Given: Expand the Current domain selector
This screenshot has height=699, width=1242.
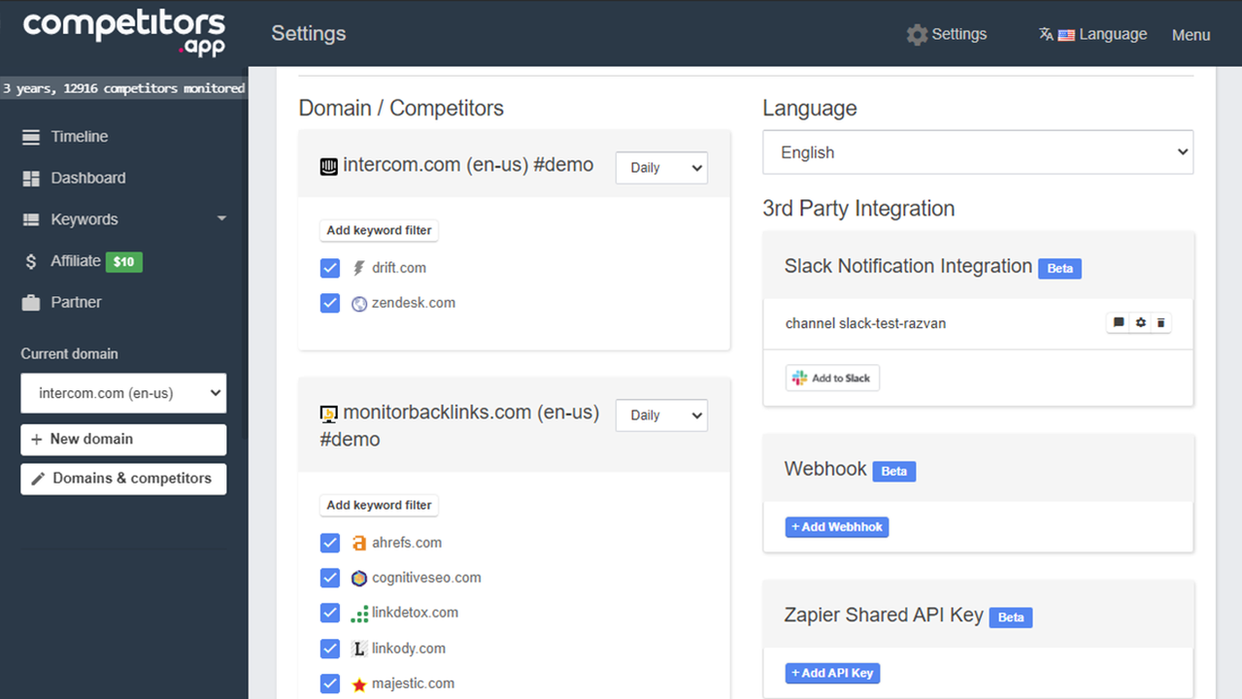Looking at the screenshot, I should pyautogui.click(x=123, y=393).
